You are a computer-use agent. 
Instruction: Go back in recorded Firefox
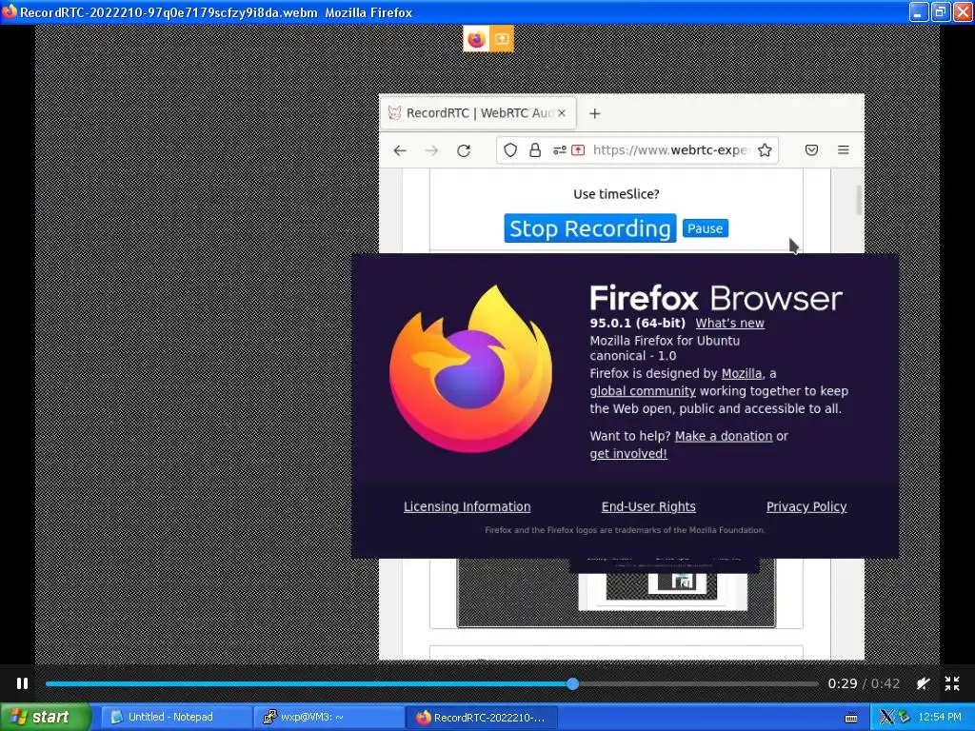coord(400,150)
